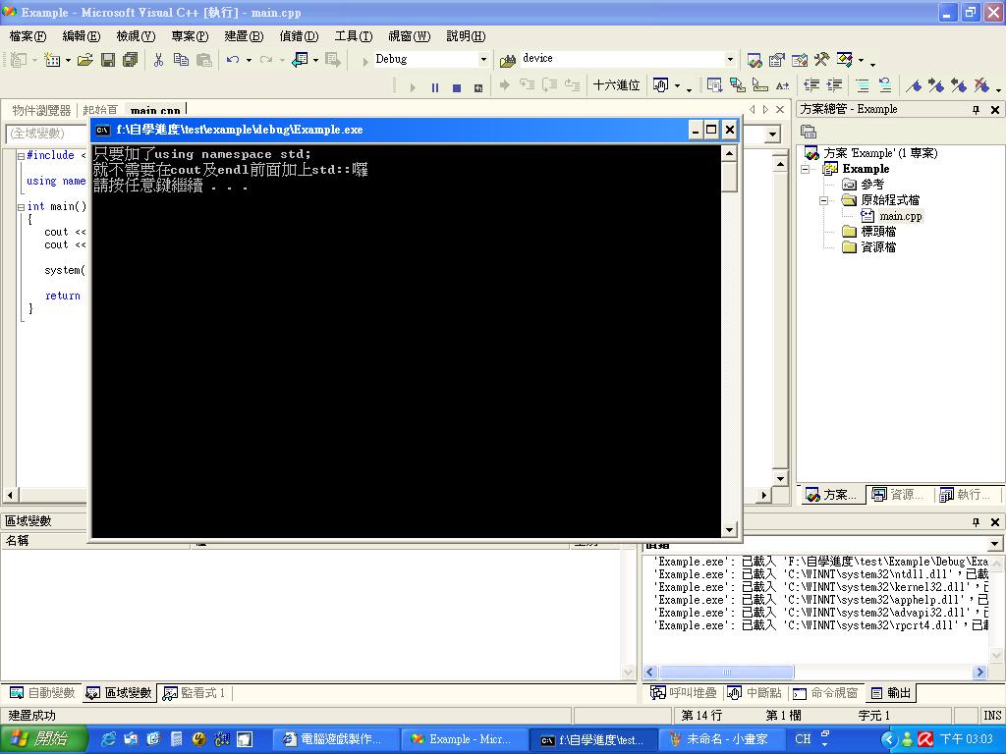Viewport: 1006px width, 754px height.
Task: Click the console window vertical scrollbar thumb
Action: [x=729, y=177]
